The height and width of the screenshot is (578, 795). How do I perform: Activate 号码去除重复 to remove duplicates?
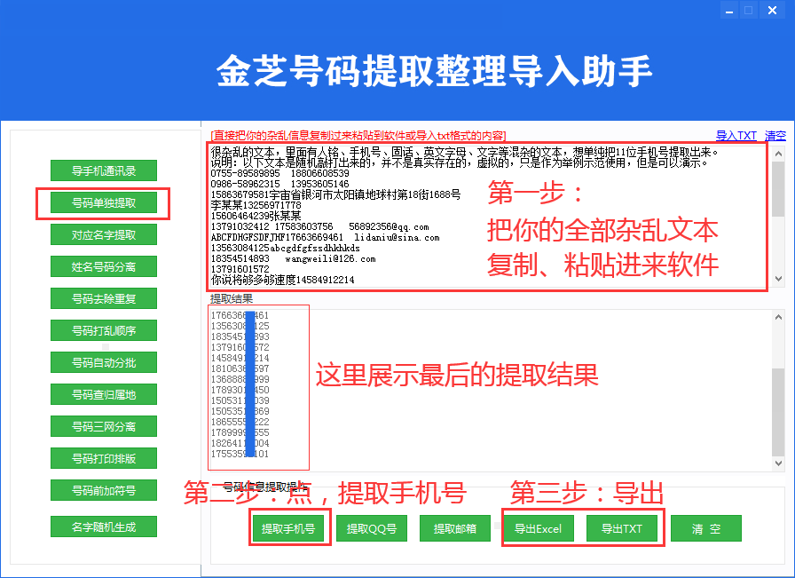point(103,298)
